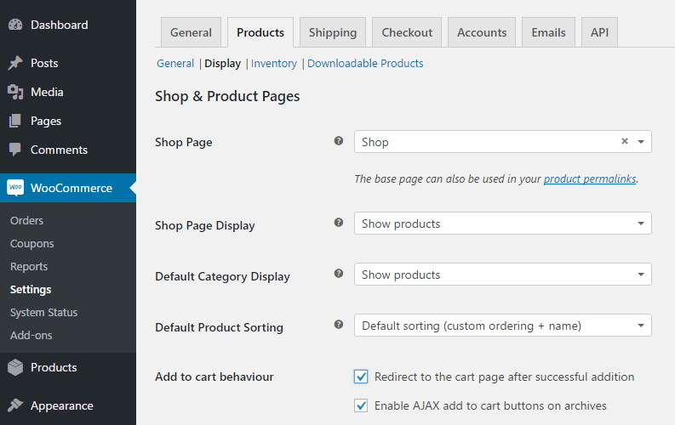
Task: Open Orders in the WooCommerce submenu
Action: 26,220
